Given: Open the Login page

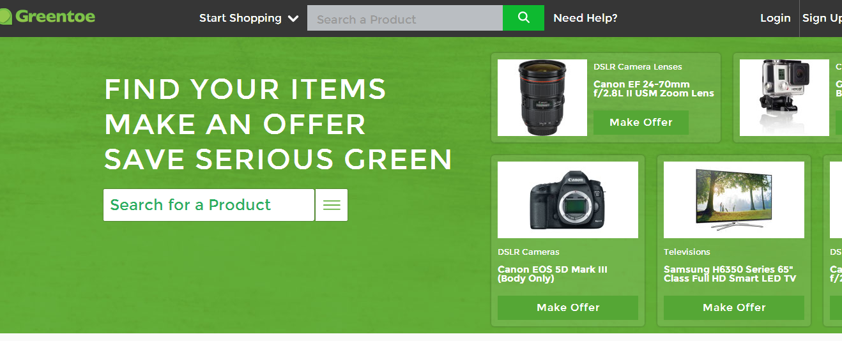Looking at the screenshot, I should (775, 18).
